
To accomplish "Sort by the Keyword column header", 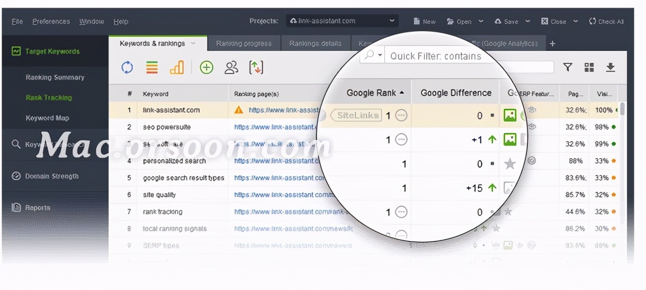I will pyautogui.click(x=155, y=94).
